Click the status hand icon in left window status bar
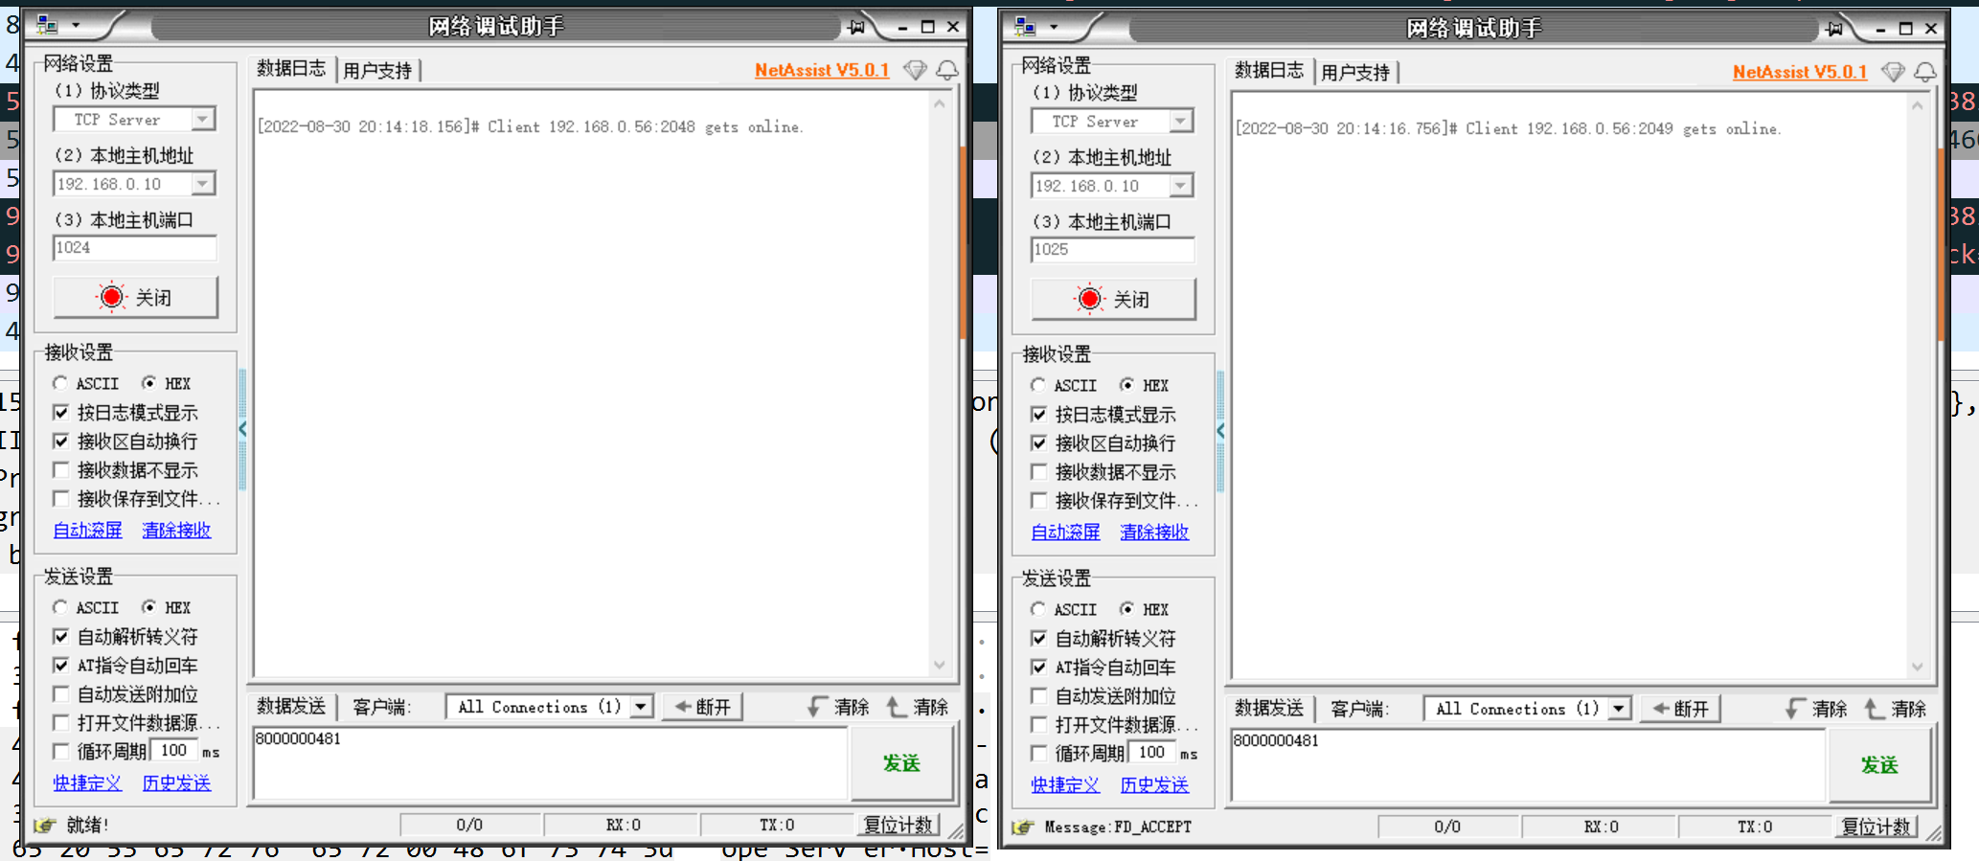The height and width of the screenshot is (861, 1979). (x=44, y=825)
